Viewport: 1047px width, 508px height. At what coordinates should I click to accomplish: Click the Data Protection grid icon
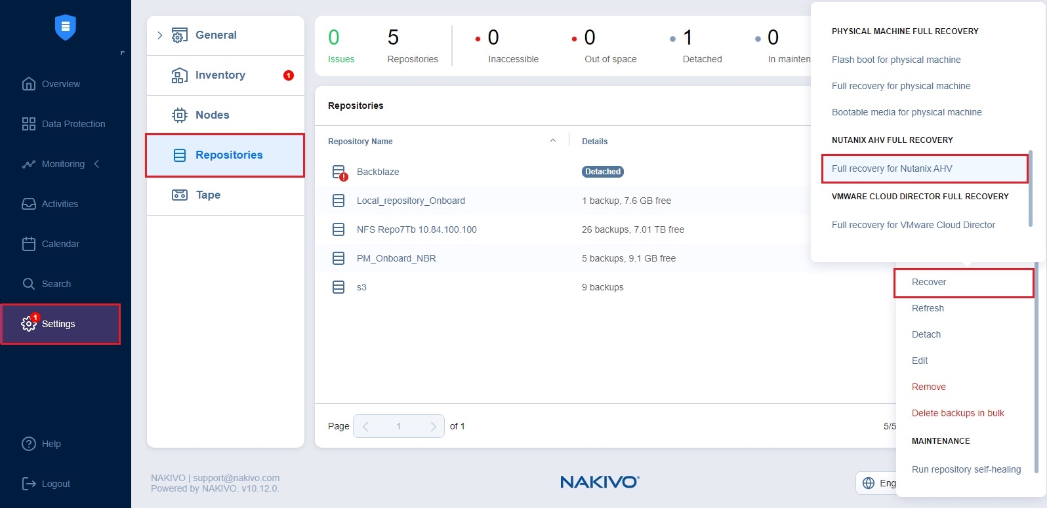click(x=28, y=124)
